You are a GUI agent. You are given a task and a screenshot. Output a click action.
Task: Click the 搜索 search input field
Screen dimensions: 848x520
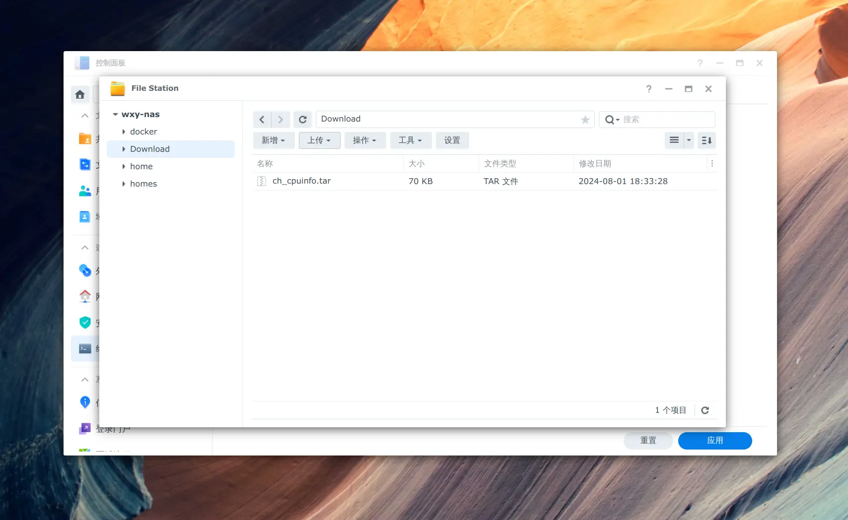click(x=665, y=120)
